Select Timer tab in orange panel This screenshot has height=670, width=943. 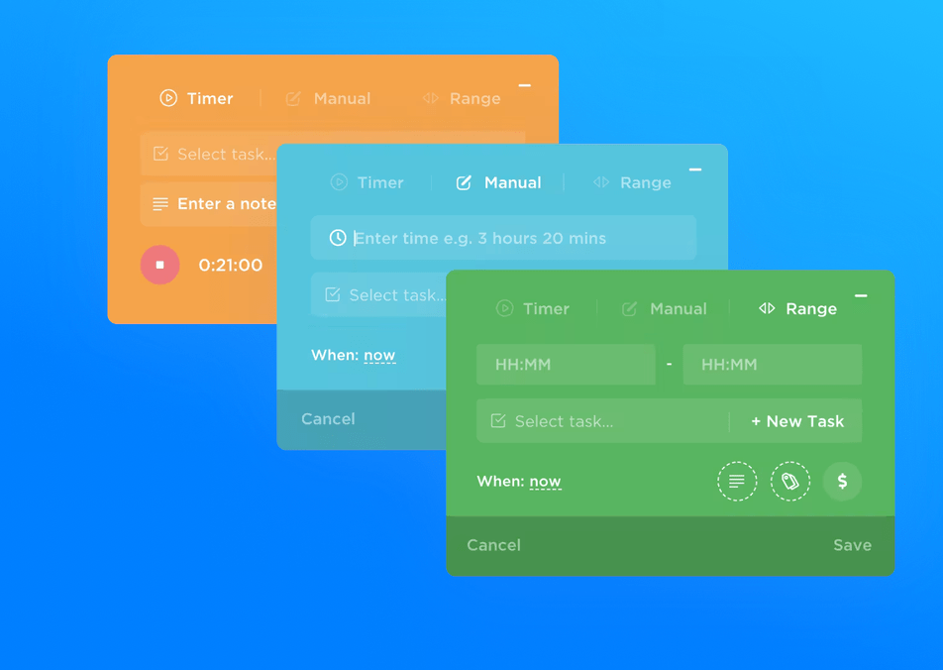[196, 98]
